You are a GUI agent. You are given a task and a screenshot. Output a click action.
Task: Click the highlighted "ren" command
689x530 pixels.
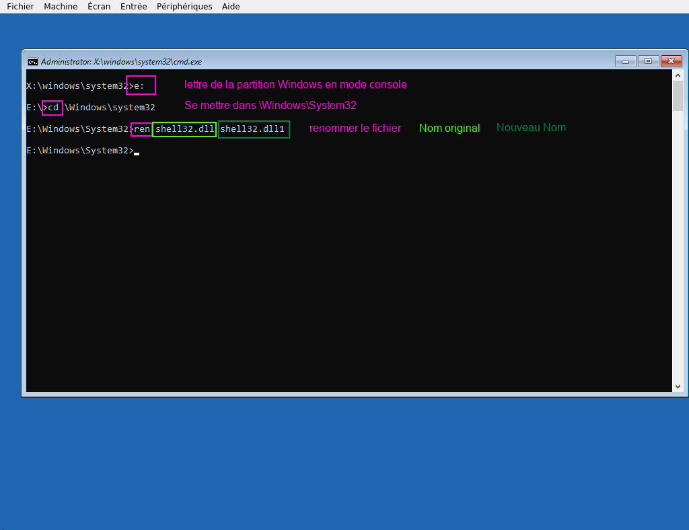tap(141, 128)
